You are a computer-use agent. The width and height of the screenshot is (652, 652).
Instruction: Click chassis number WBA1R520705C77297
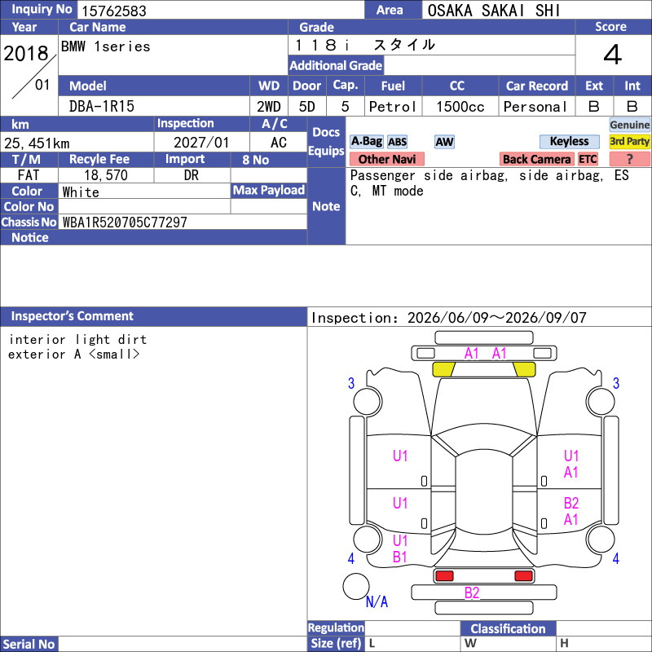(x=125, y=222)
